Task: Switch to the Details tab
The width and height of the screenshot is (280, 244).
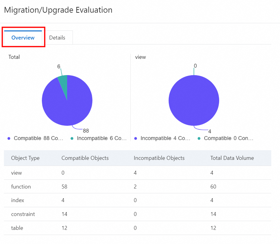Action: pos(57,38)
